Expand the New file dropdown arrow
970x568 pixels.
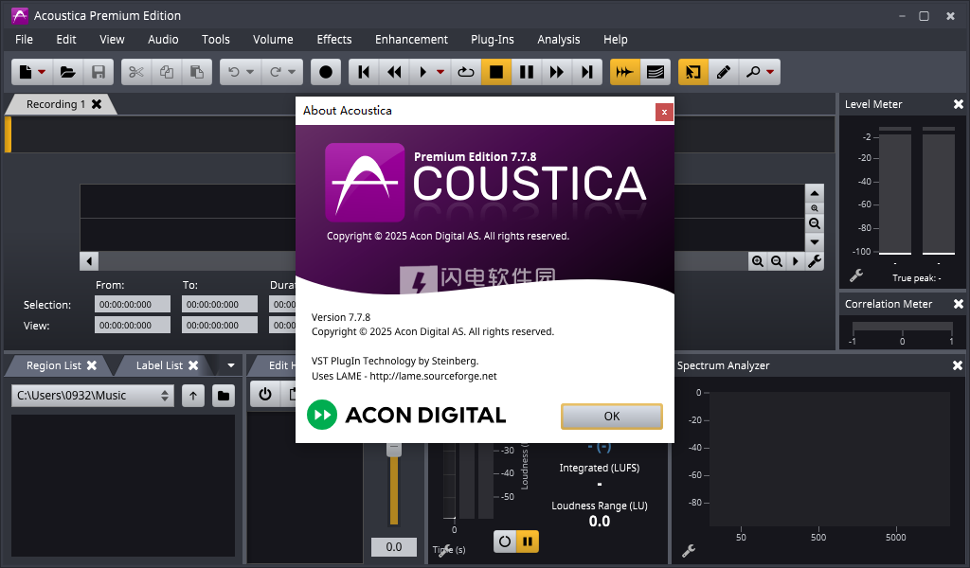point(42,72)
